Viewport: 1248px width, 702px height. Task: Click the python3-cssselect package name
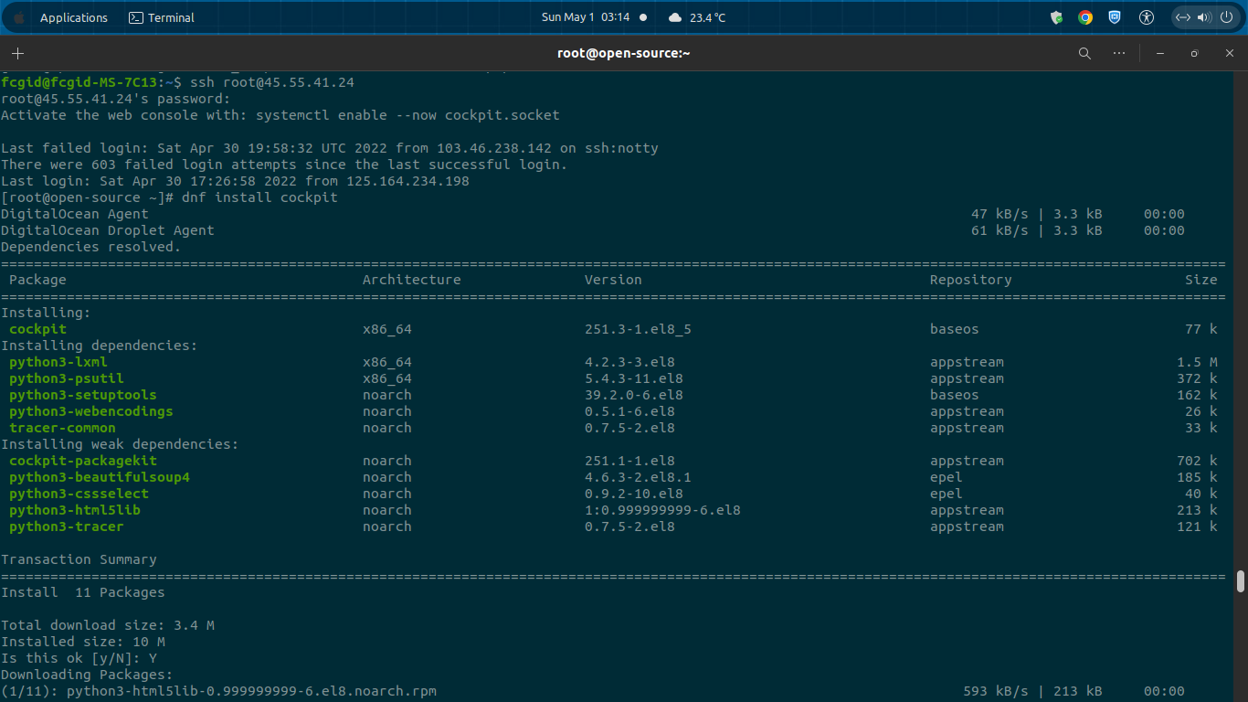[79, 494]
